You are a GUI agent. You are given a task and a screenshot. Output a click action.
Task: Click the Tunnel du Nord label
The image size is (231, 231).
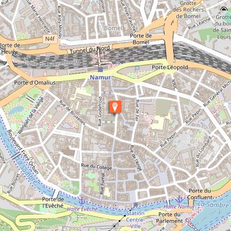click(x=90, y=50)
